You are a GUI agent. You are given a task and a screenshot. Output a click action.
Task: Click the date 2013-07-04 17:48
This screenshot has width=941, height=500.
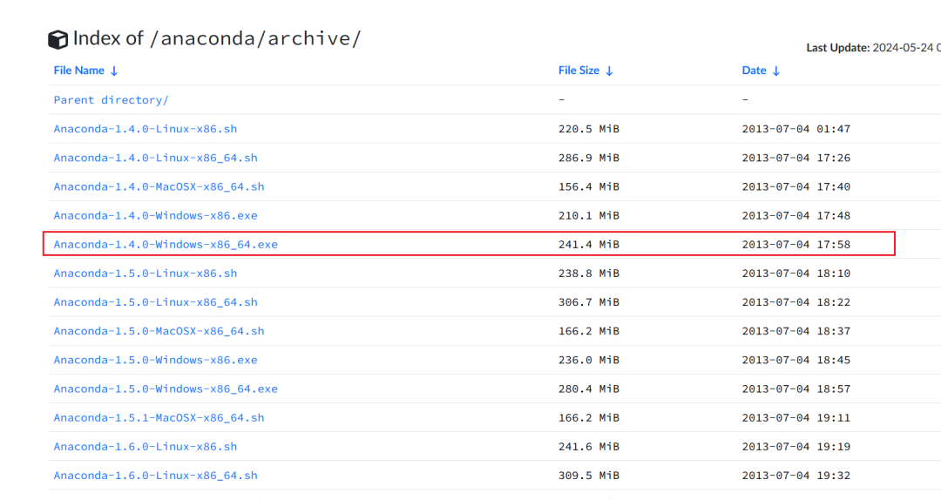tap(796, 215)
